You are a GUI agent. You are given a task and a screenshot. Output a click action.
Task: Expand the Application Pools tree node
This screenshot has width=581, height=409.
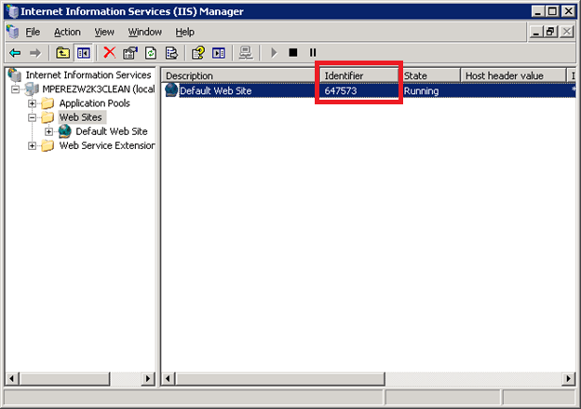tap(33, 103)
